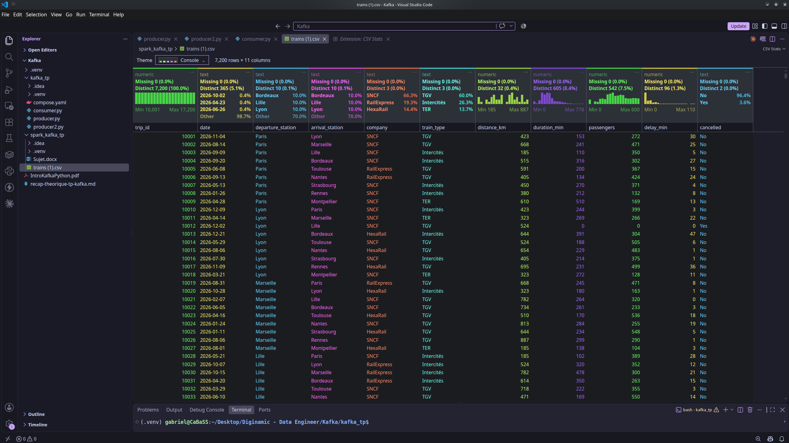Open the Accounts icon

(x=9, y=408)
